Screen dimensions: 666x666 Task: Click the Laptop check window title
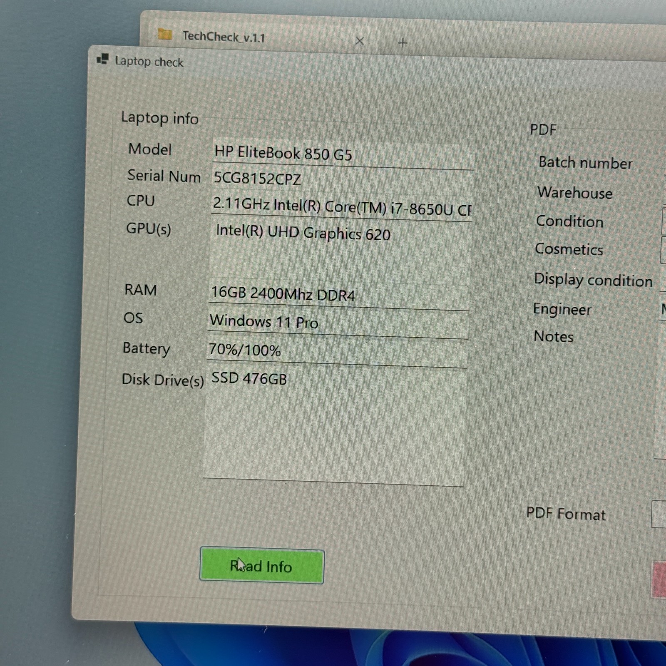point(149,62)
